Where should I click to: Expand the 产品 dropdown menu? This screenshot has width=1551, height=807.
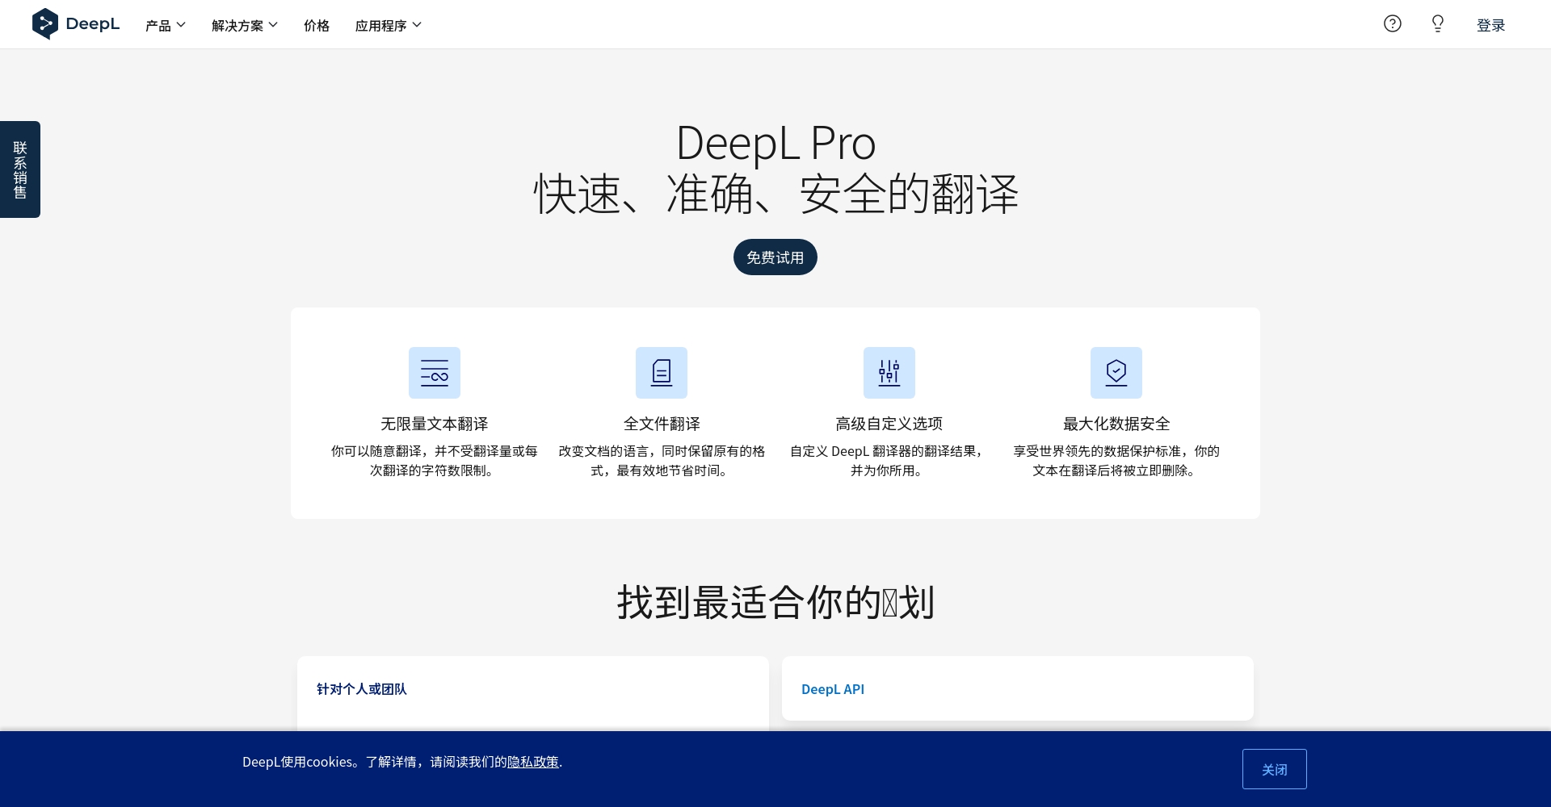166,25
